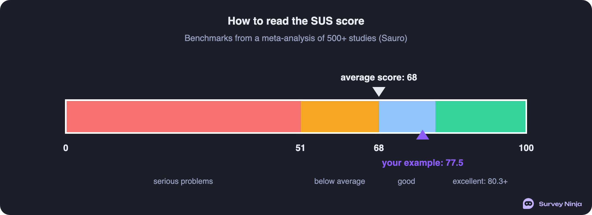Select the light blue good segment
592x215 pixels.
pos(407,117)
